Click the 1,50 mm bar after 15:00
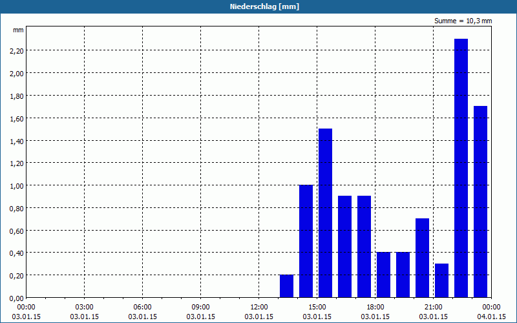Viewport: 517px width, 323px height. [326, 213]
